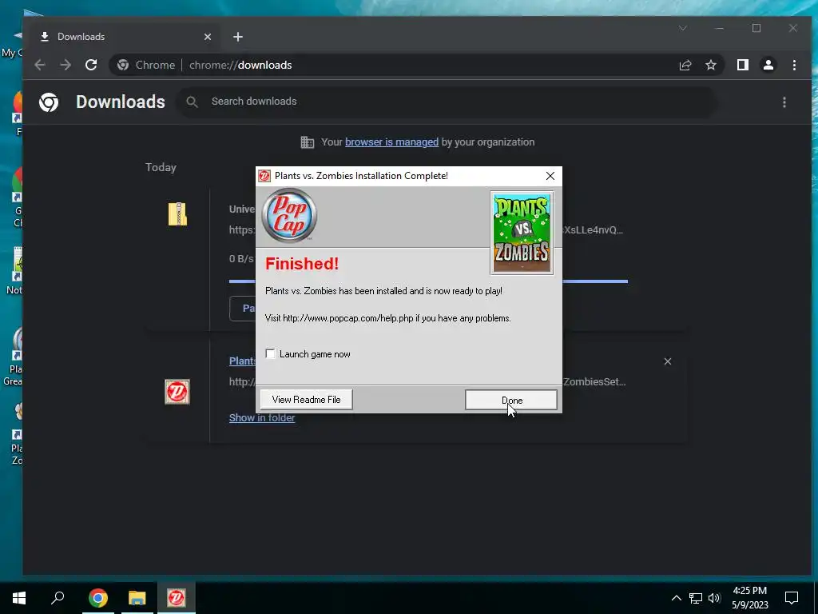Screen dimensions: 818x614
Task: Open the volume tray icon
Action: (x=714, y=598)
